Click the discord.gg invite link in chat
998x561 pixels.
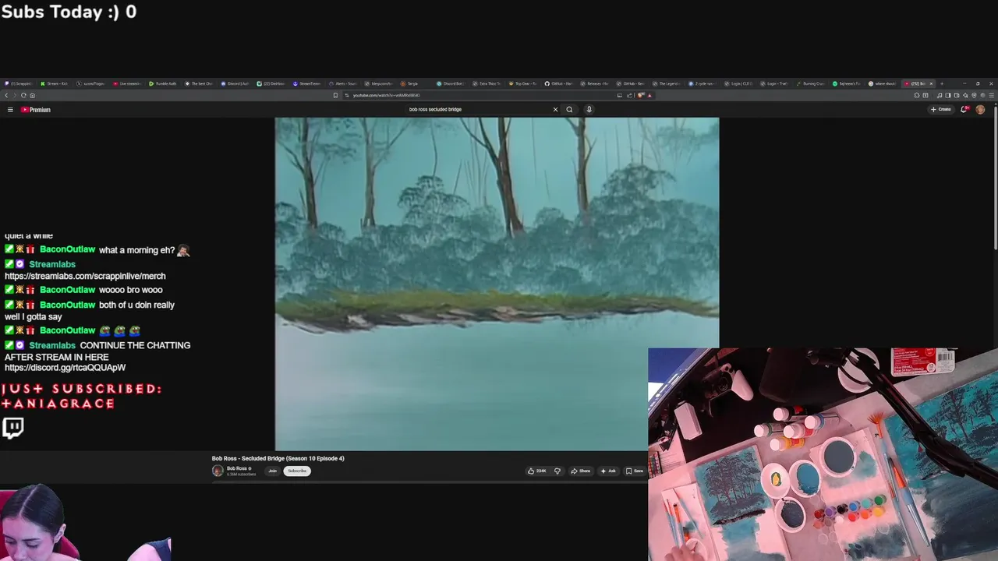click(x=65, y=367)
